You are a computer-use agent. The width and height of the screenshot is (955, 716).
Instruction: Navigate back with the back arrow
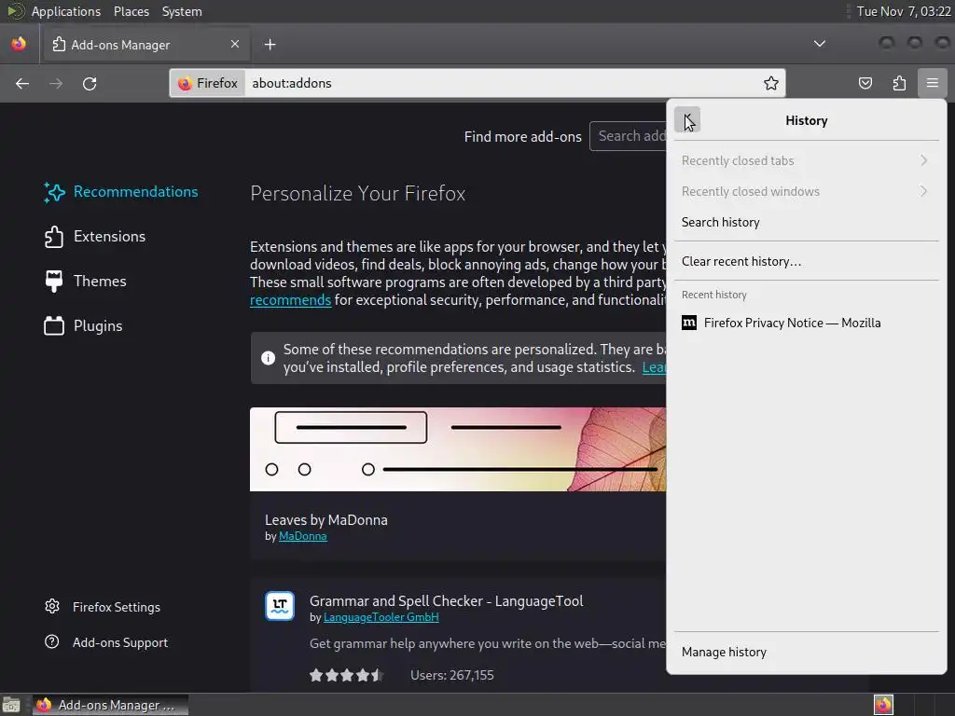pos(22,83)
